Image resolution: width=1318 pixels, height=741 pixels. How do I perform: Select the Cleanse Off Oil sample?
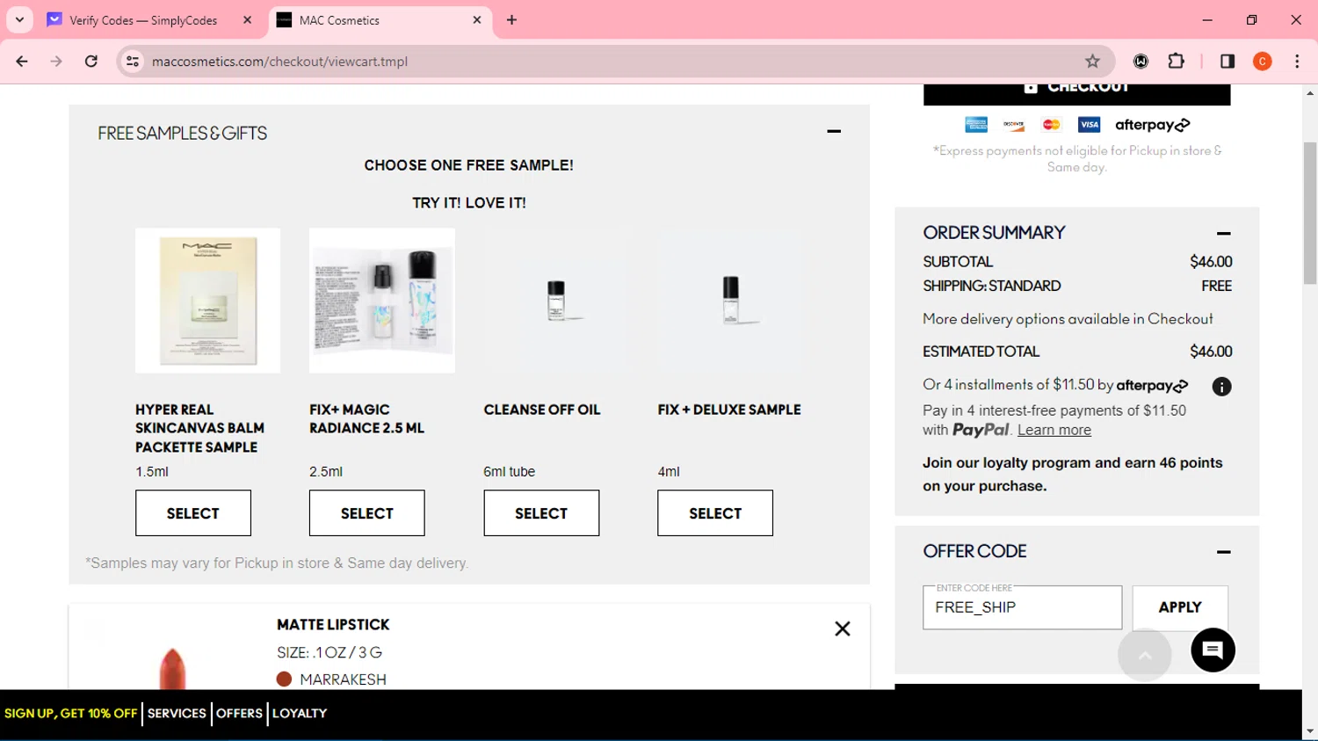click(x=541, y=512)
